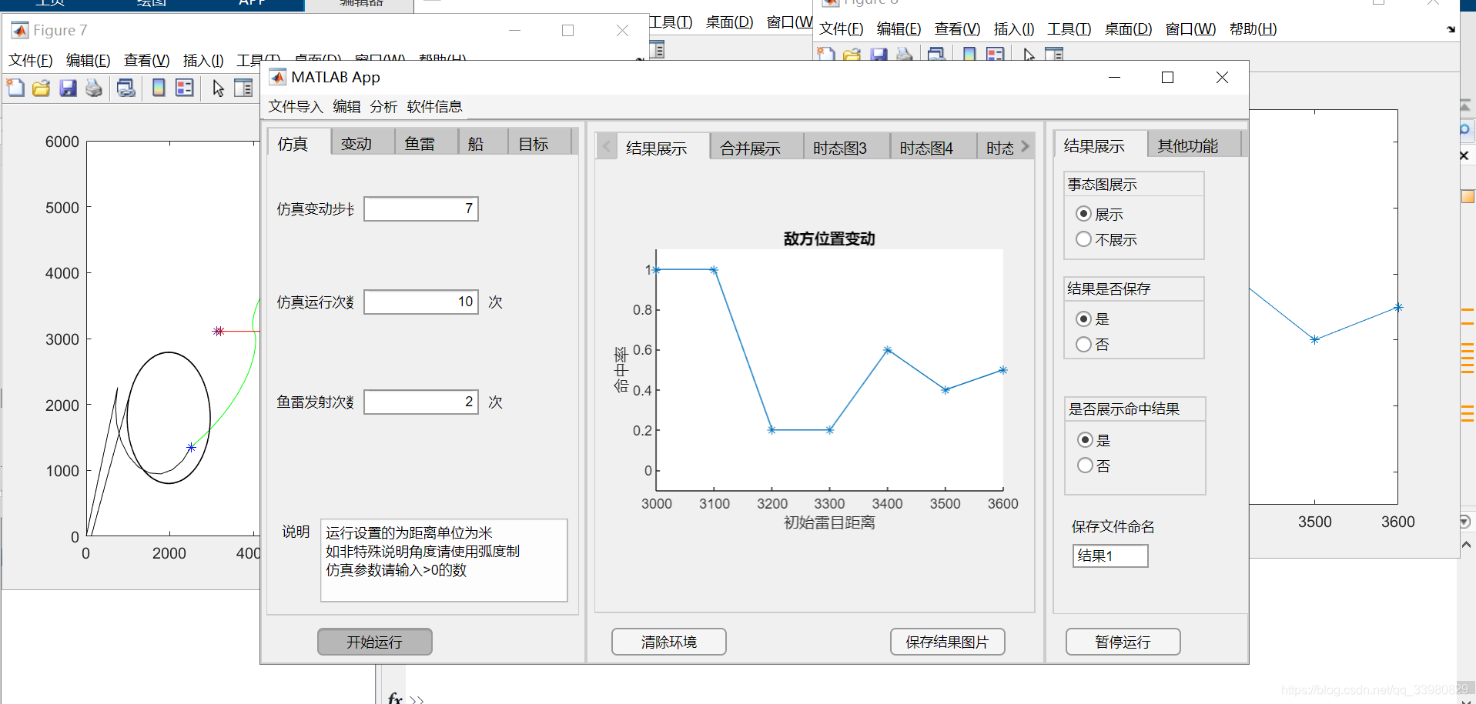Open 合并展示 tab
1476x704 pixels.
tap(757, 148)
